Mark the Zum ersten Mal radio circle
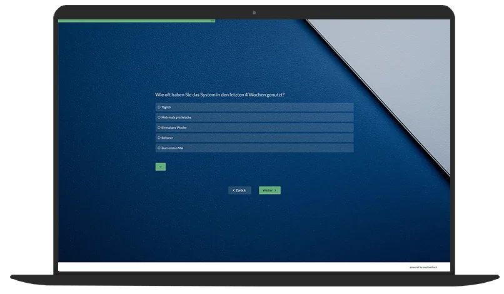This screenshot has width=504, height=294. 159,148
